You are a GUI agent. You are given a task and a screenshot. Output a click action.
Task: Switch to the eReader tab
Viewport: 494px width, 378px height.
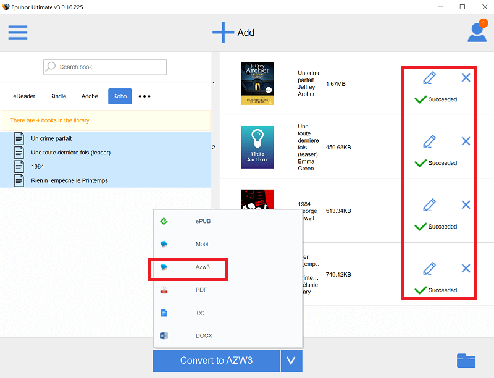tap(24, 96)
